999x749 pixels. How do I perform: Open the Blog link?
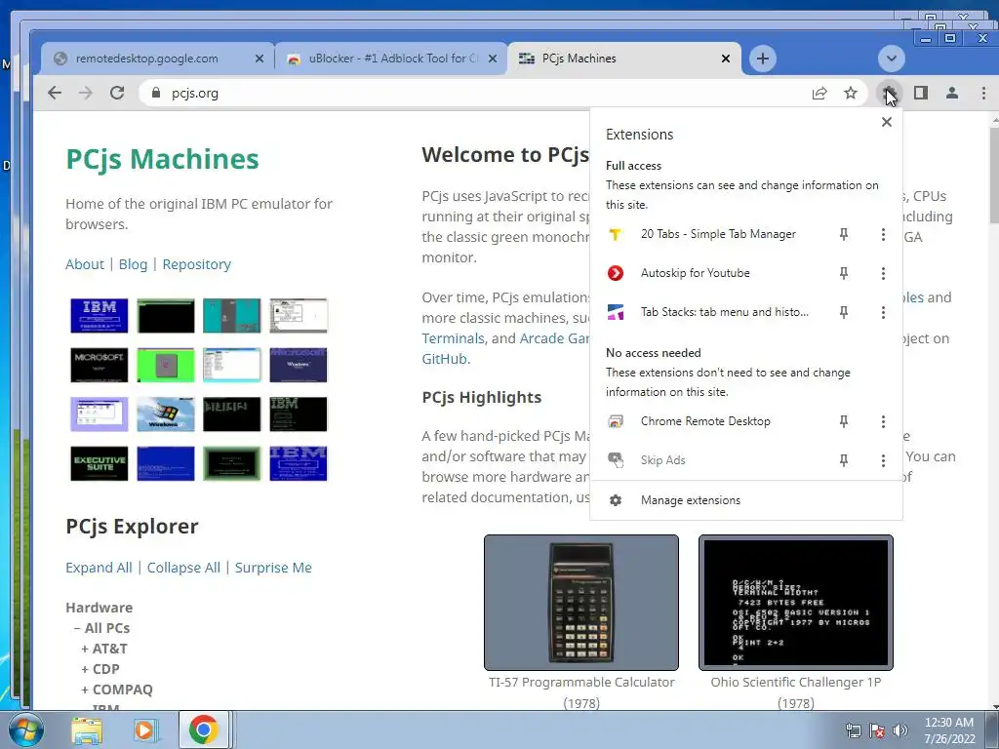pos(133,264)
